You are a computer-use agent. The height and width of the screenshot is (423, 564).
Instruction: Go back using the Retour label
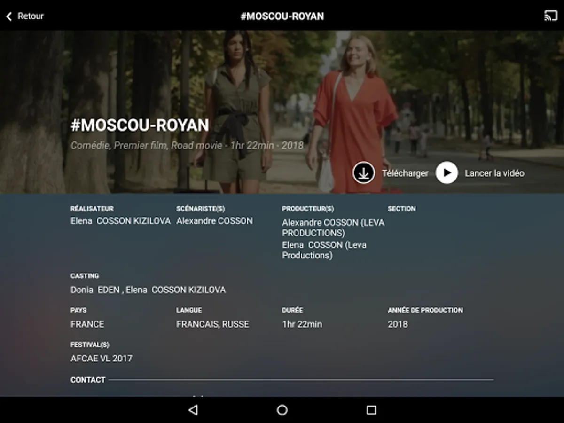tap(31, 16)
